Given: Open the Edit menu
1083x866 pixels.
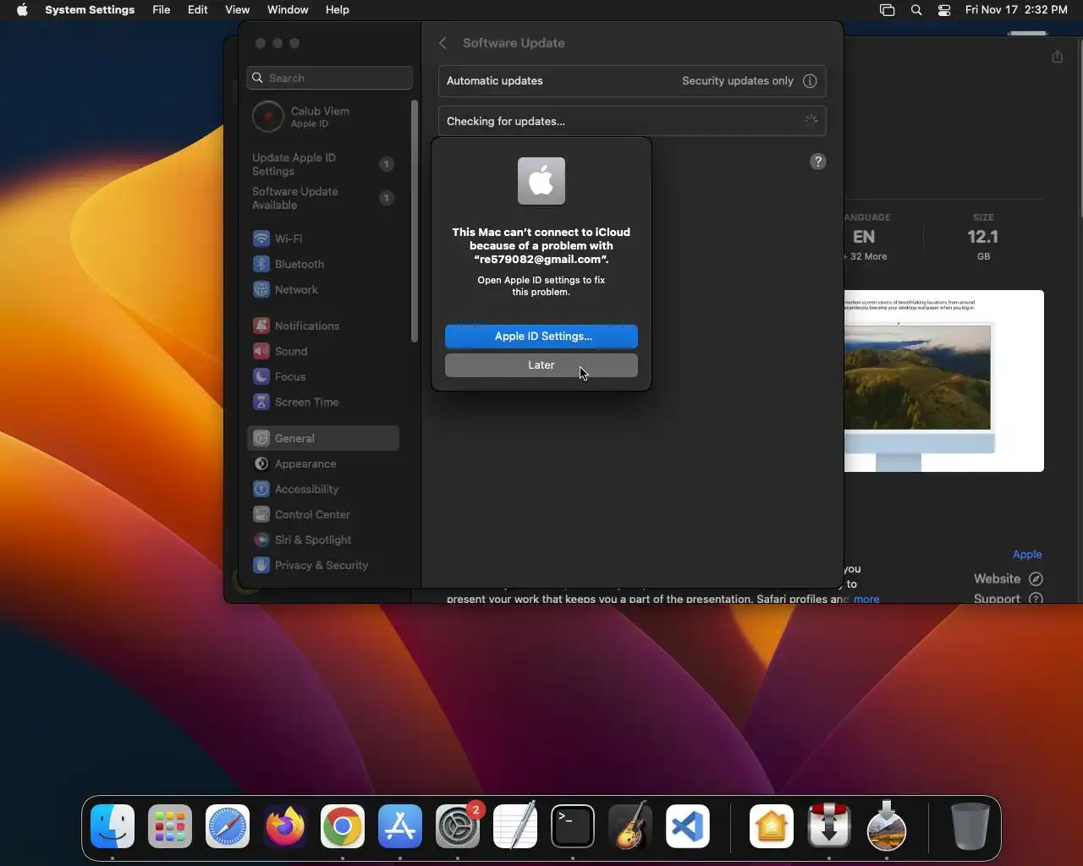Looking at the screenshot, I should coord(198,10).
